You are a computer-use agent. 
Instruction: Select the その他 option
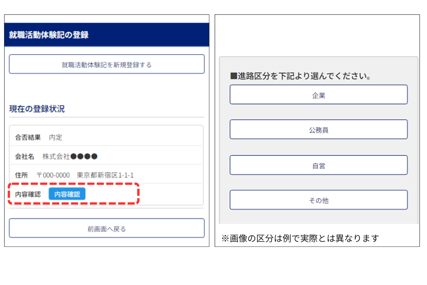318,201
